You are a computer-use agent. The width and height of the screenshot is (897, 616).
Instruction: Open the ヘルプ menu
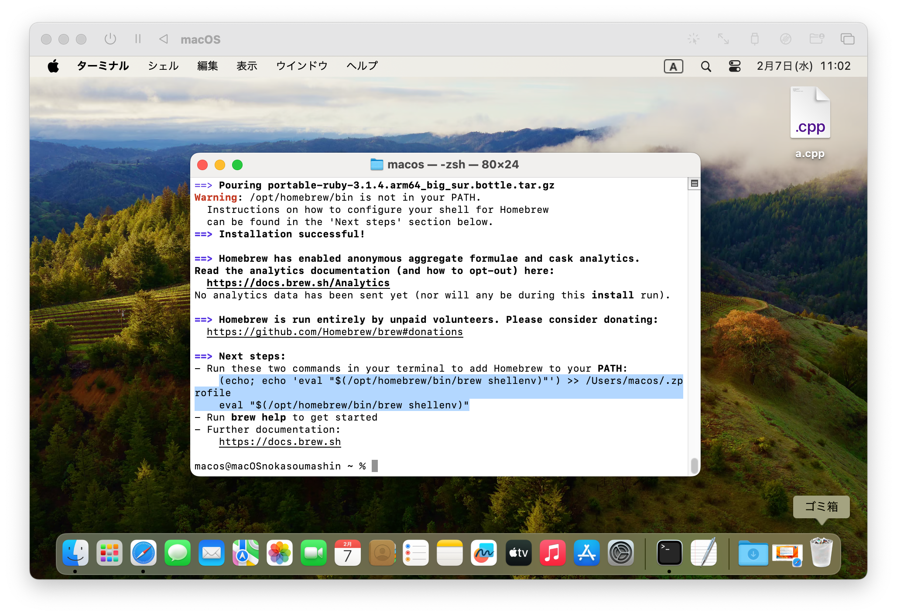click(362, 66)
